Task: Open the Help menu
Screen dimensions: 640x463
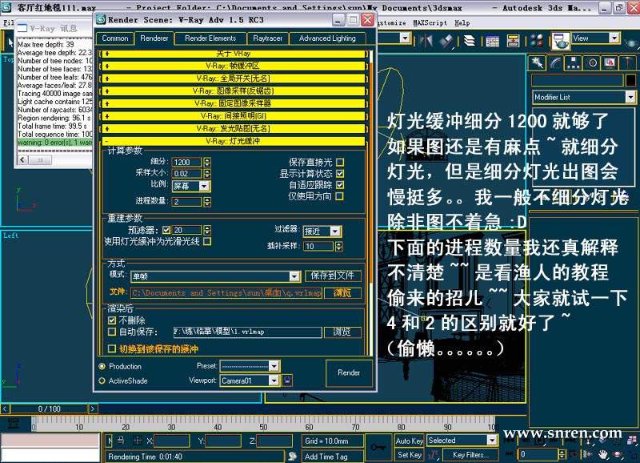Action: tap(462, 23)
